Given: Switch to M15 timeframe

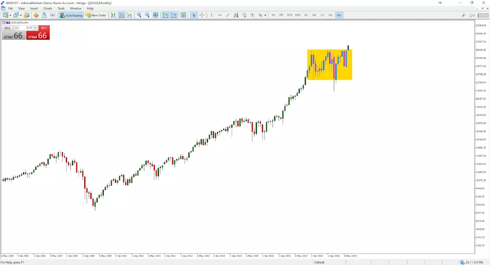Looking at the screenshot, I should 290,15.
